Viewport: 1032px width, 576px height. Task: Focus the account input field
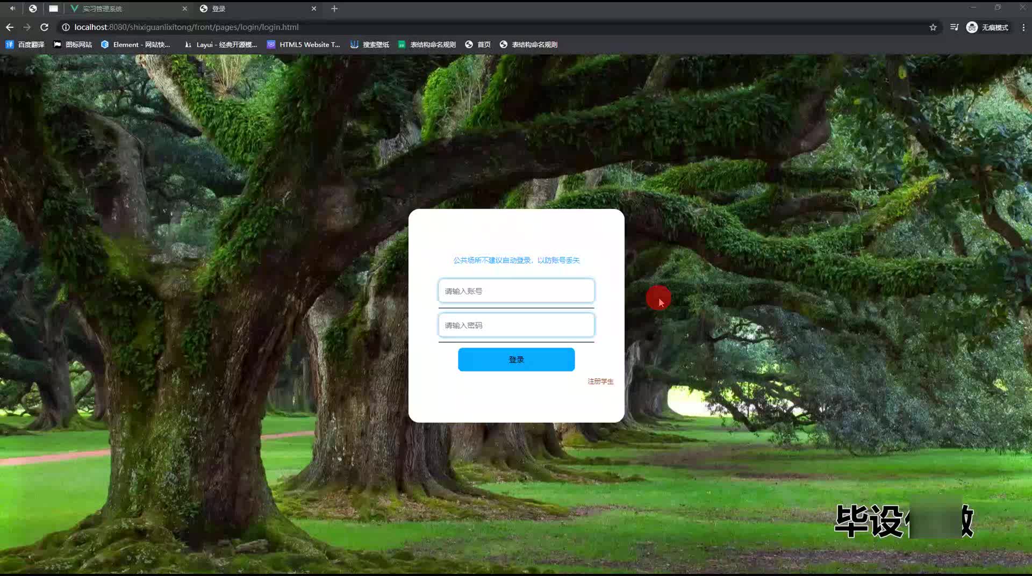(516, 291)
